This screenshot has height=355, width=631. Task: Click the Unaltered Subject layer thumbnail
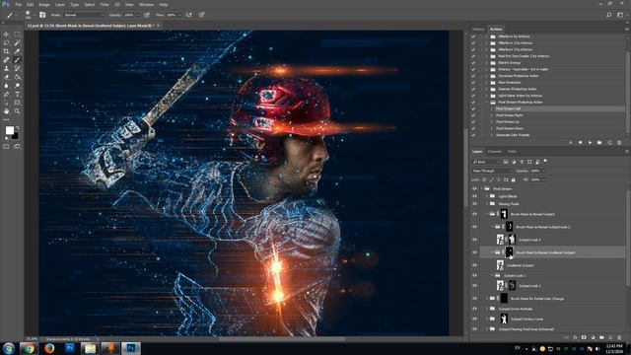tap(500, 265)
